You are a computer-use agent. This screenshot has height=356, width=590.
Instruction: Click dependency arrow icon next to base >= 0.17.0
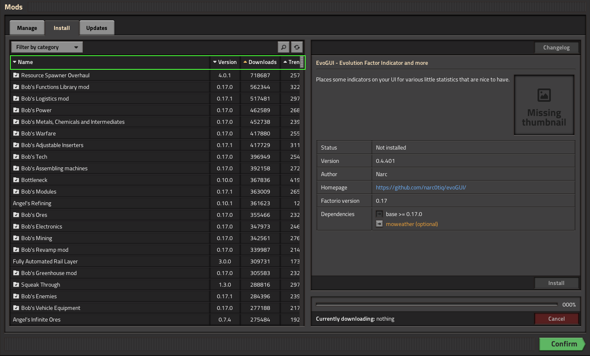[x=379, y=214]
